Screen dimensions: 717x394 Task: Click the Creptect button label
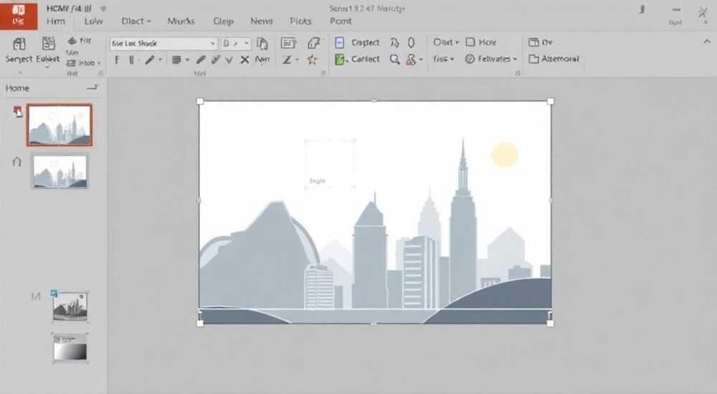(366, 42)
